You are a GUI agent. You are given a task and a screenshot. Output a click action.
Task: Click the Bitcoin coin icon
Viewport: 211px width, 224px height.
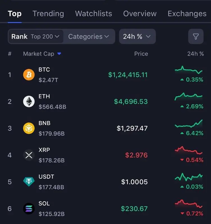coord(29,75)
